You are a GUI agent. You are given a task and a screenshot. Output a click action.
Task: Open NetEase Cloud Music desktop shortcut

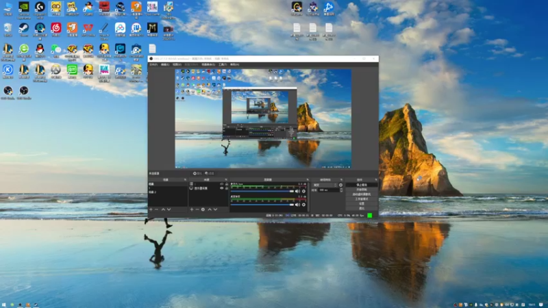(x=56, y=29)
